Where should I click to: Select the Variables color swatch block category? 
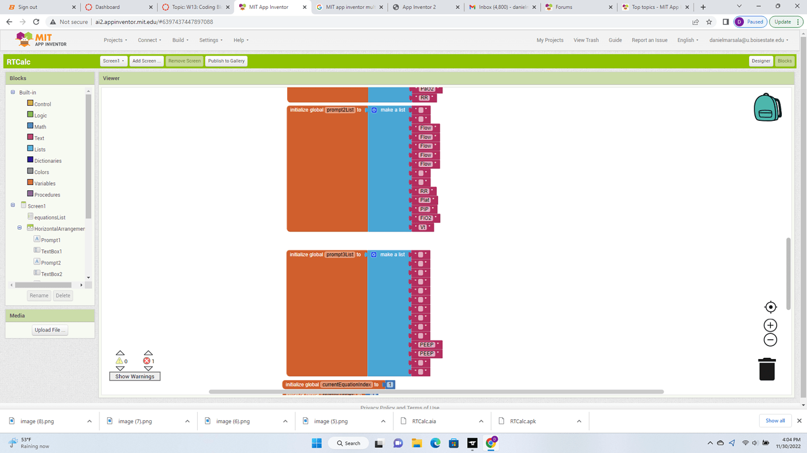pyautogui.click(x=30, y=183)
